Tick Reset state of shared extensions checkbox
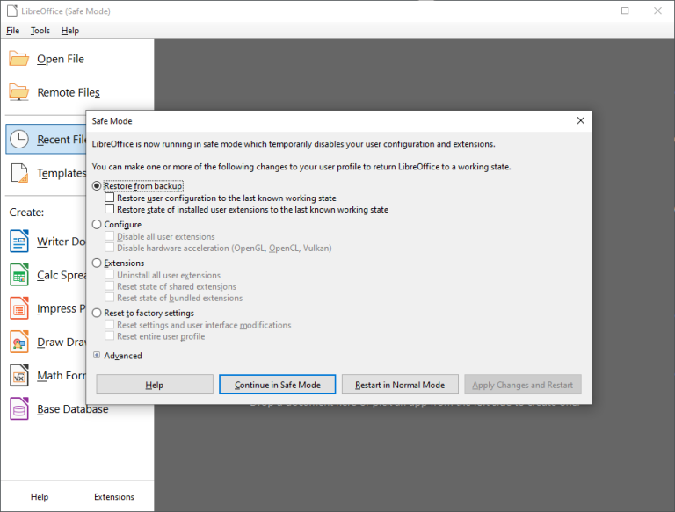The image size is (675, 512). tap(110, 286)
